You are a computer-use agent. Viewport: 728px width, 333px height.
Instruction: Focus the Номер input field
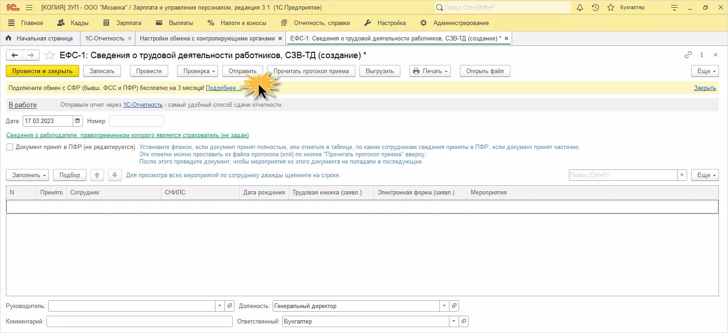136,121
